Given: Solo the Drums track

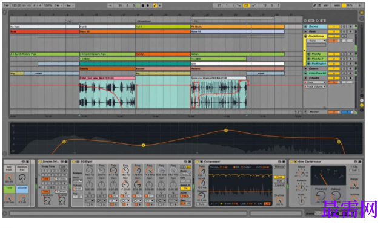Looking at the screenshot, I should [344, 27].
